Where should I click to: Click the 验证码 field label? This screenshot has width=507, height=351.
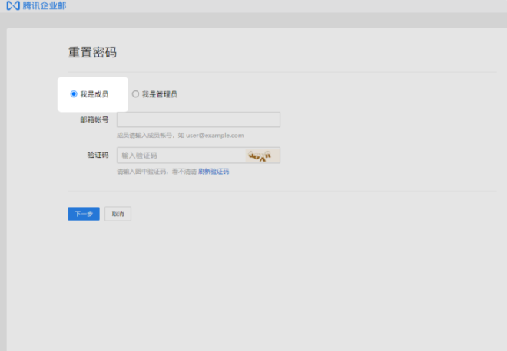tap(98, 155)
